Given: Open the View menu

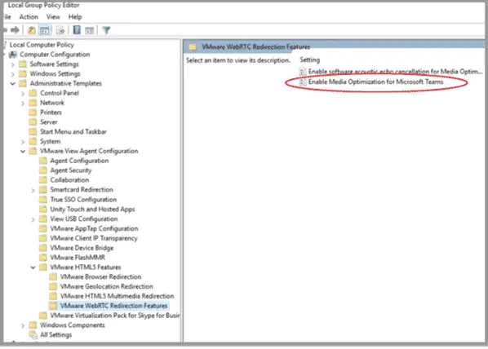Looking at the screenshot, I should click(53, 17).
